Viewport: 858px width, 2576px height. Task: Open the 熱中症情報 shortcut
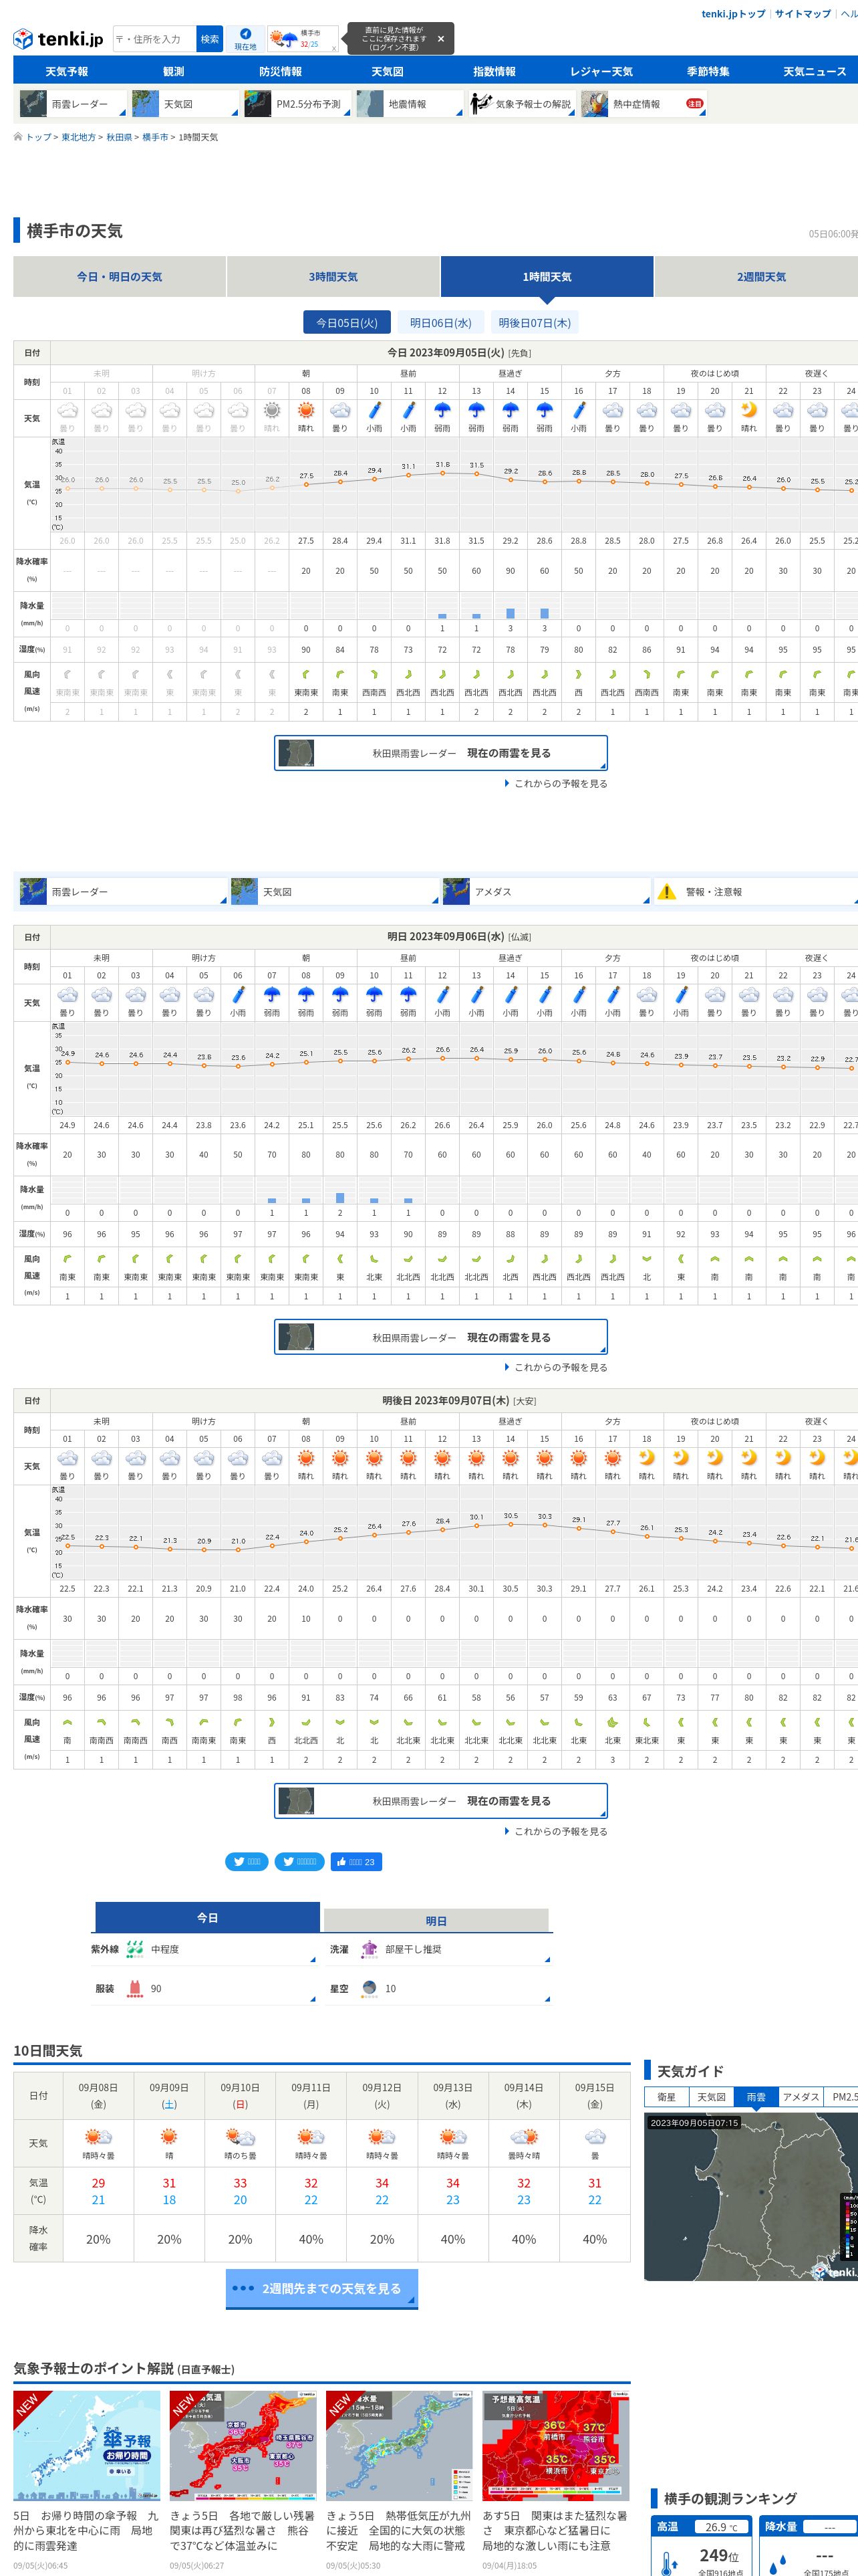point(643,104)
